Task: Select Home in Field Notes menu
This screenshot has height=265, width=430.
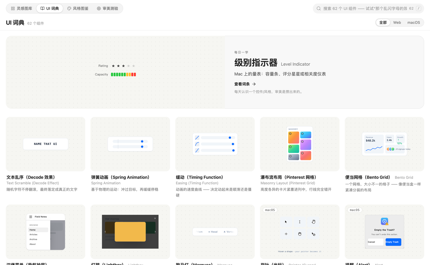Action: click(x=38, y=230)
